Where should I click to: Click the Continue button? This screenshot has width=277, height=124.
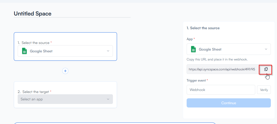point(229,103)
